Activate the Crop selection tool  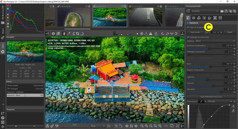click(77, 34)
